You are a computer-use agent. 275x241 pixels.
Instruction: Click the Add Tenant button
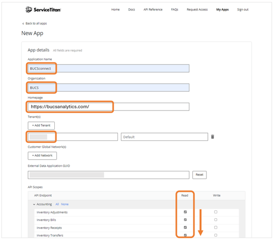coord(41,126)
